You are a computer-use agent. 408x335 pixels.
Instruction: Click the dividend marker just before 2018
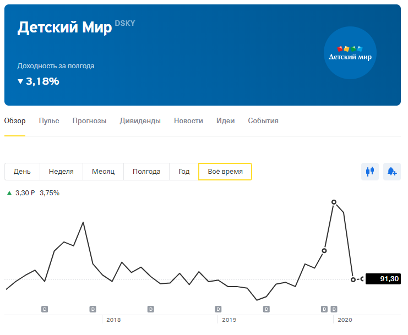point(93,309)
